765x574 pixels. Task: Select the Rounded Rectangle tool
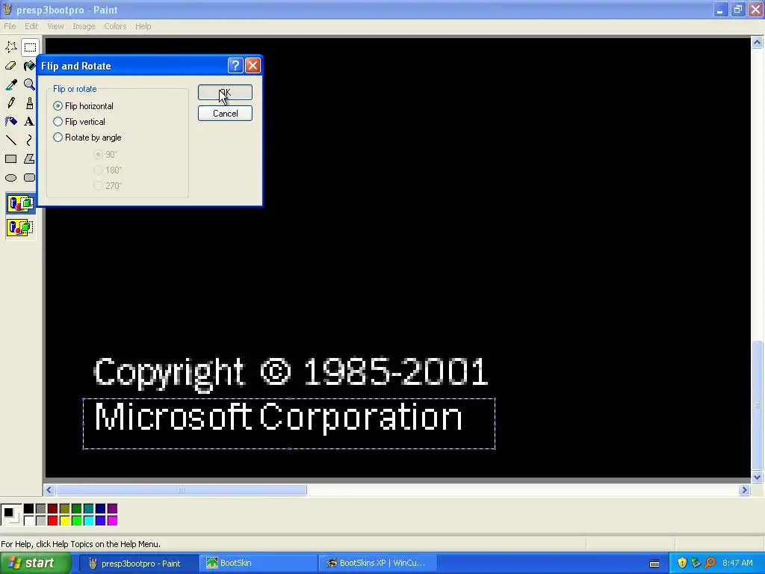pos(30,178)
